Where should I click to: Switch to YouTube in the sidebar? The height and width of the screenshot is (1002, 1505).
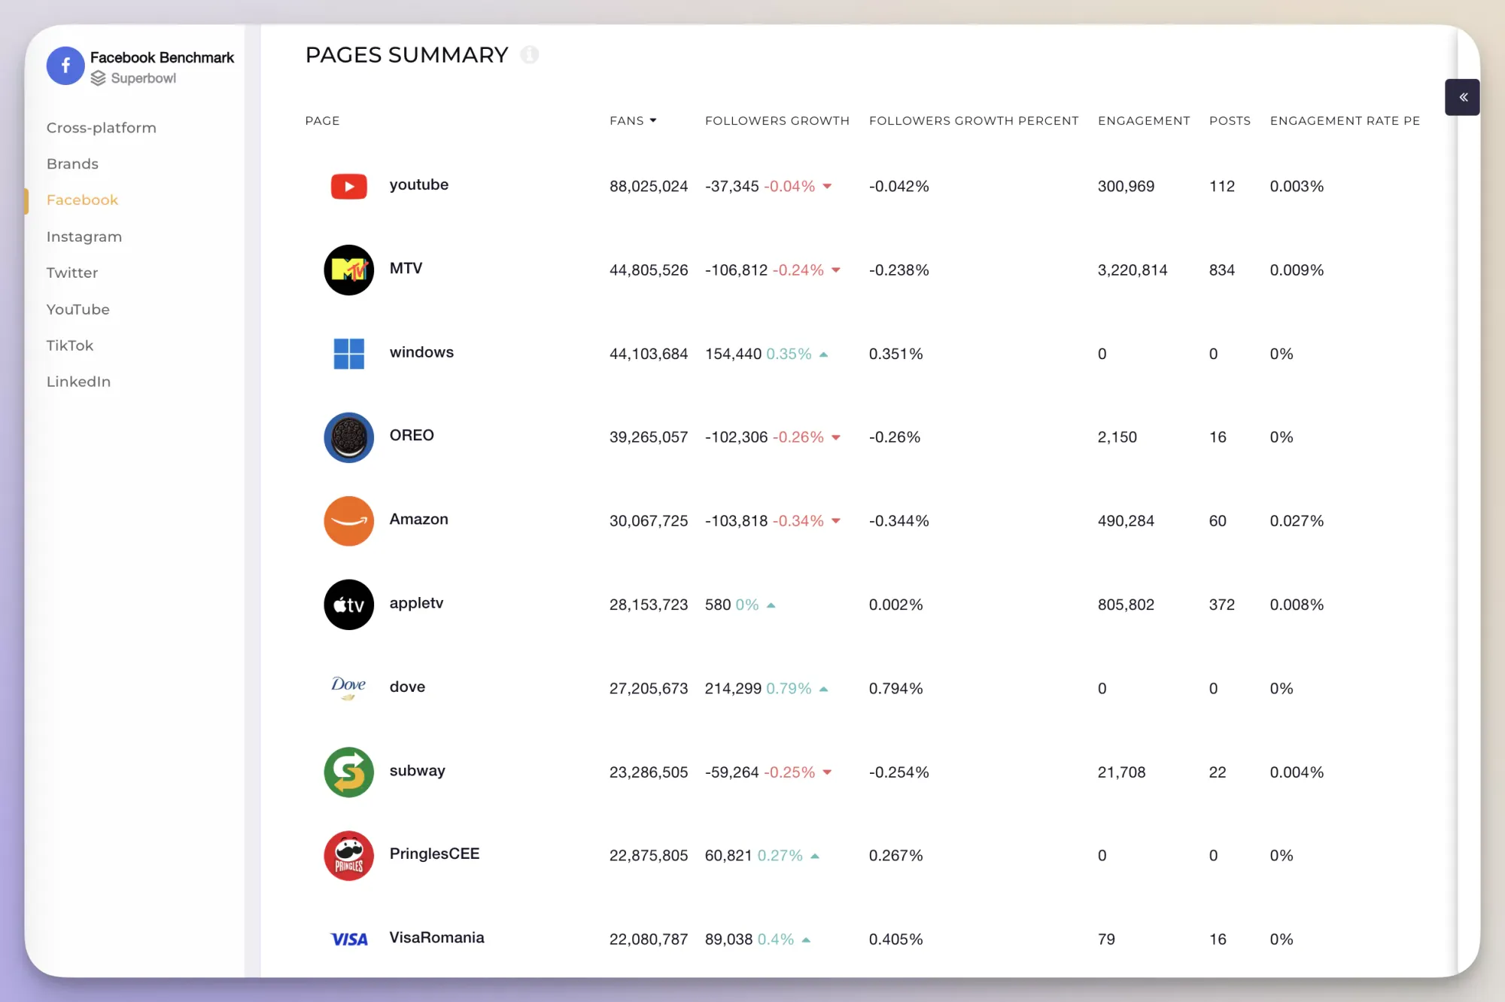(x=78, y=309)
